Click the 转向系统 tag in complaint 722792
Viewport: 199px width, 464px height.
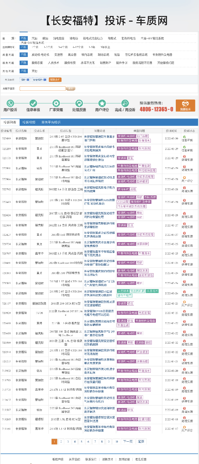click(x=123, y=189)
